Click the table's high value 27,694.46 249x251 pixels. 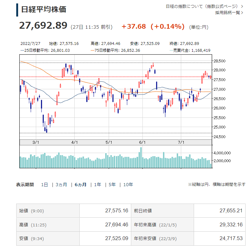pos(117,225)
